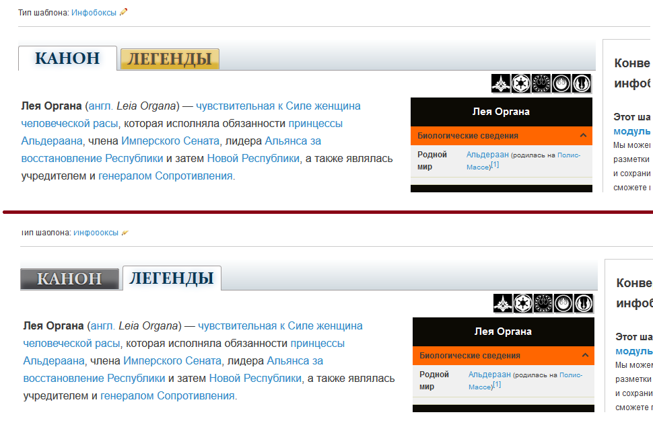Click 'Родной мир' label in the upper infobox
The image size is (653, 429).
click(432, 161)
